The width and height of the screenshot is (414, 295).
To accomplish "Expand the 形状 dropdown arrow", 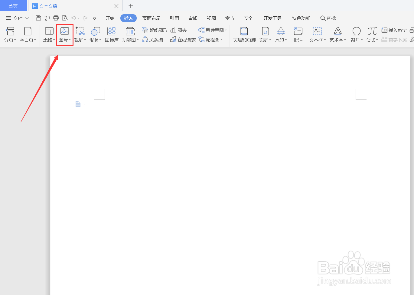I will coord(100,40).
